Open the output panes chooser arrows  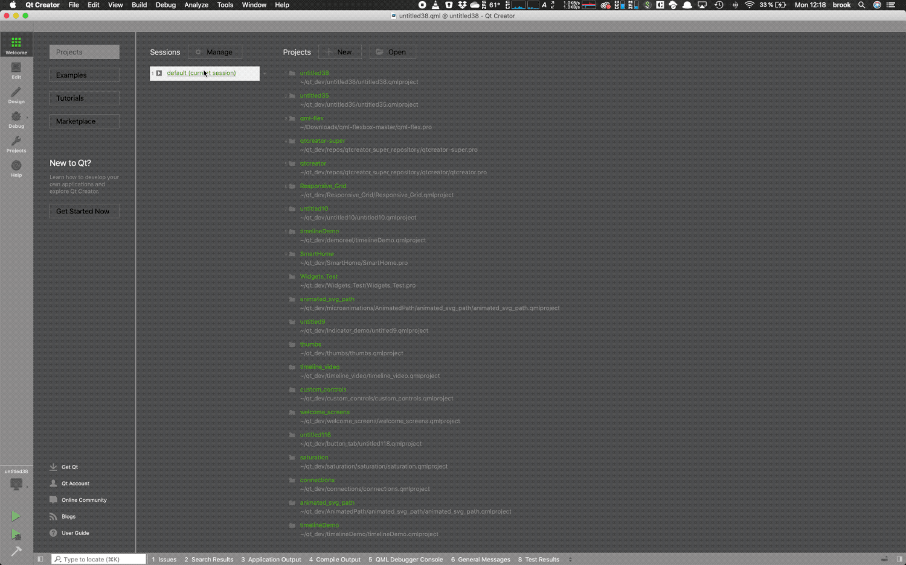(x=570, y=560)
